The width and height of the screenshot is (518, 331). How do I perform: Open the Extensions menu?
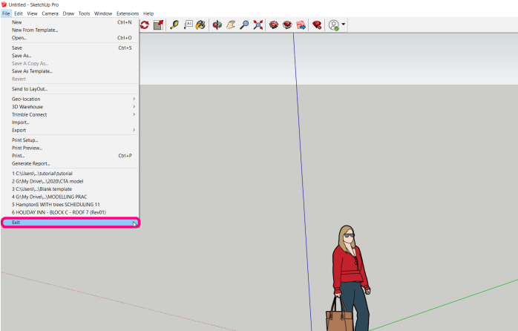[x=128, y=13]
